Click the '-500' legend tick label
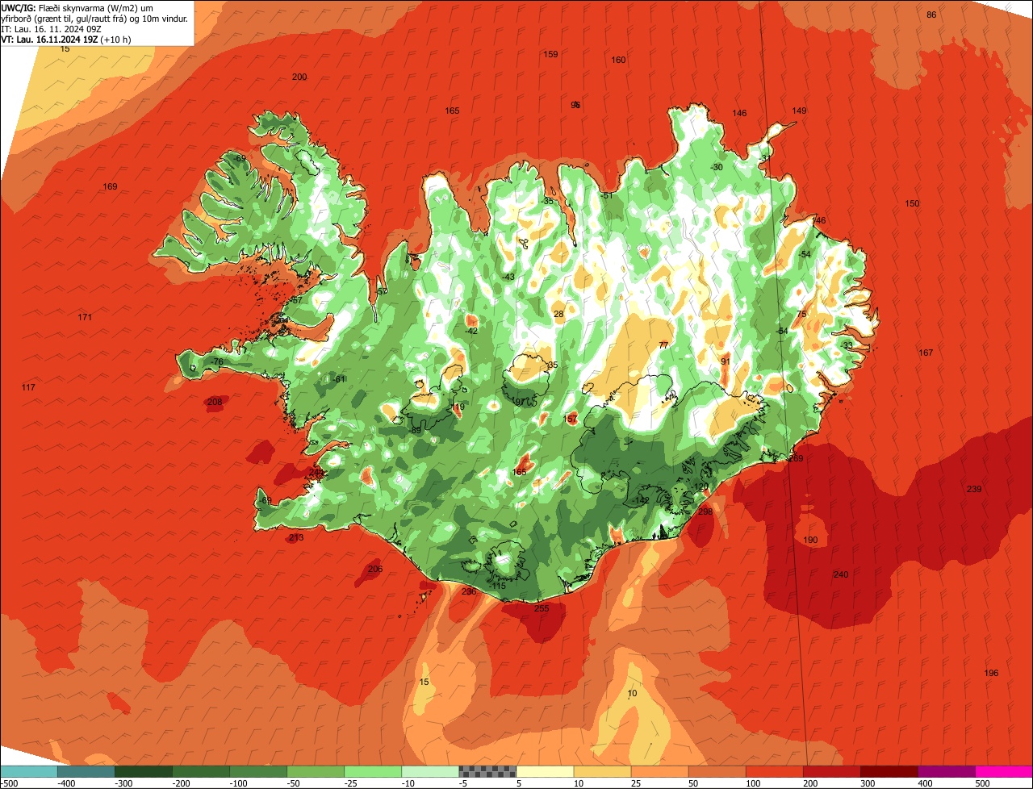The width and height of the screenshot is (1033, 789). 10,783
